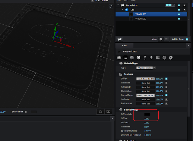Toggle visibility box of the second VRayMtl2SG row
Image resolution: width=193 pixels, height=141 pixels.
[x=179, y=19]
